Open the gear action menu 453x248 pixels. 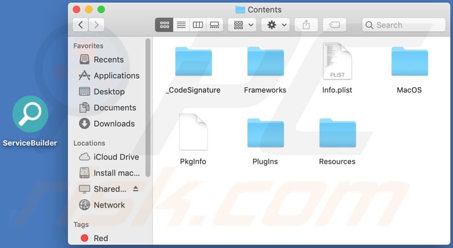275,25
